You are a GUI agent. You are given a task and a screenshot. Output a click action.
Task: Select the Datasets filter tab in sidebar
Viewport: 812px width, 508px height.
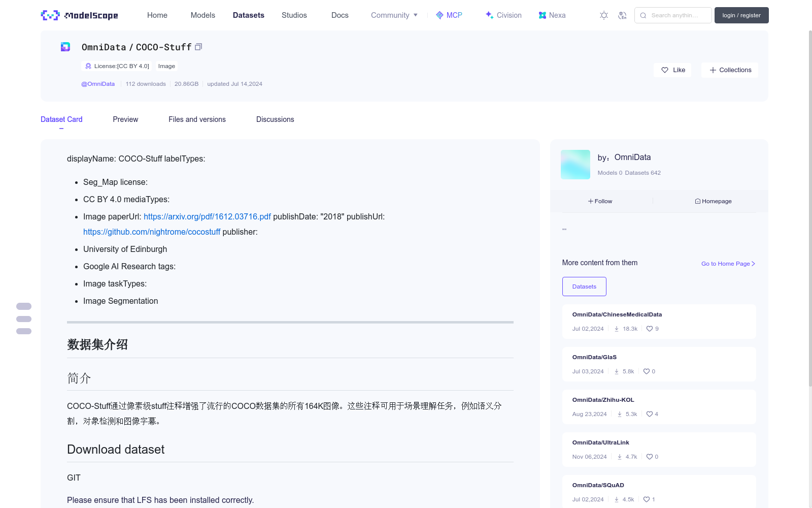(x=584, y=287)
